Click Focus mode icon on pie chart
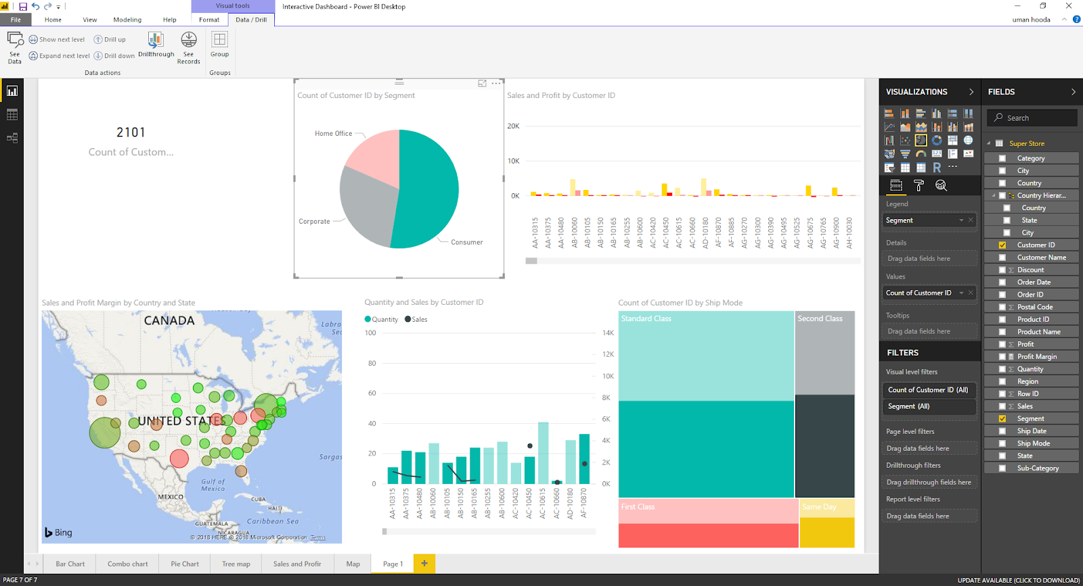Viewport: 1083px width, 586px height. (x=483, y=83)
